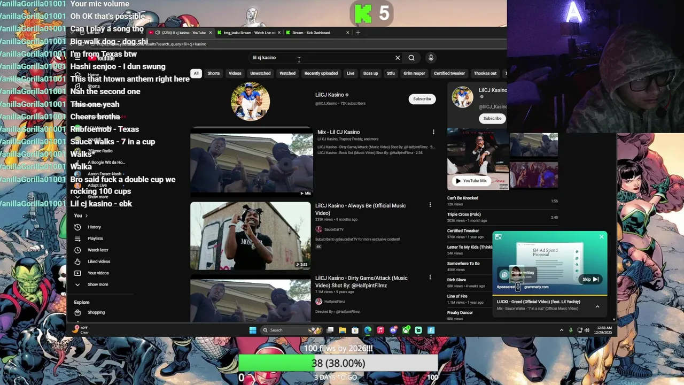
Task: Select the Recently uploaded filter chip
Action: pyautogui.click(x=321, y=73)
